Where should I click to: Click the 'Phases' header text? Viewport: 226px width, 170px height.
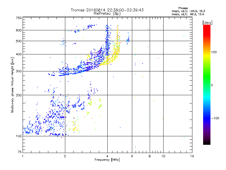183,8
